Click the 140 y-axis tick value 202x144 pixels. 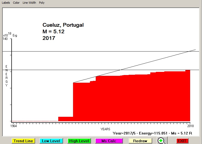6,39
